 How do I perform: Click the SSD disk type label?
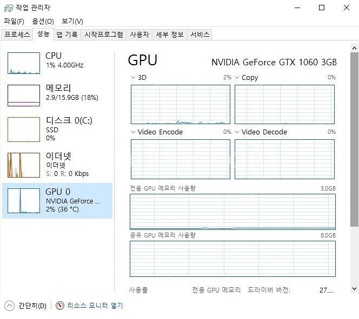52,130
